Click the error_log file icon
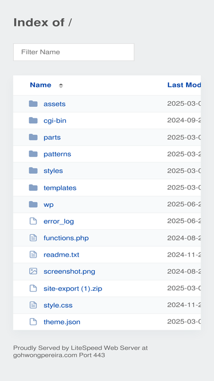214x381 pixels. click(33, 221)
